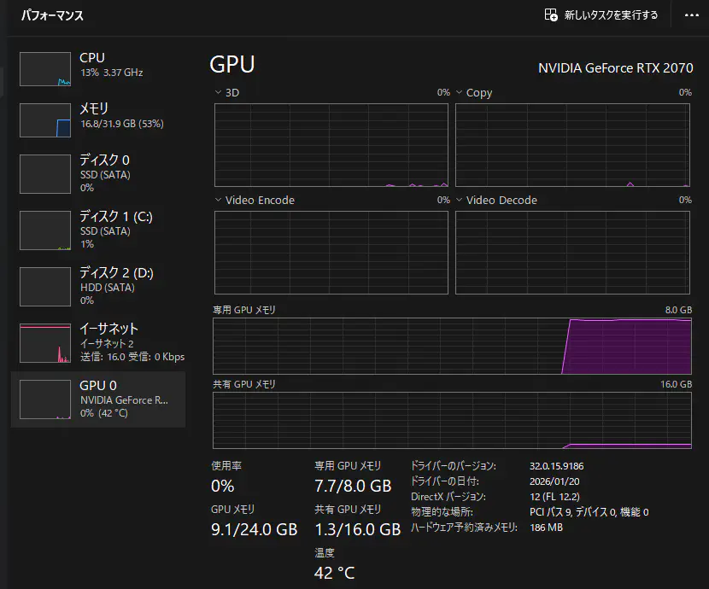This screenshot has height=589, width=709.
Task: Click the Video Decode graph area
Action: 572,253
